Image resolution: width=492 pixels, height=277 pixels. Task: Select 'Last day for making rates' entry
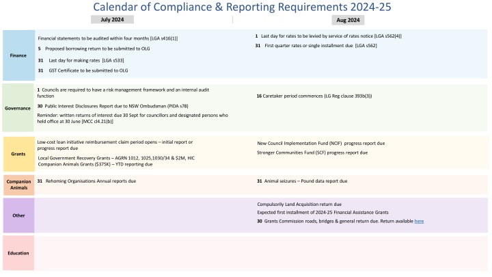pos(81,60)
